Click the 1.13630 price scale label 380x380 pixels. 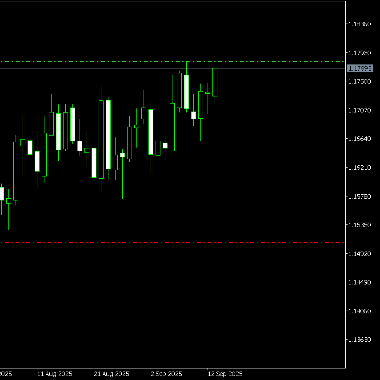coord(360,340)
